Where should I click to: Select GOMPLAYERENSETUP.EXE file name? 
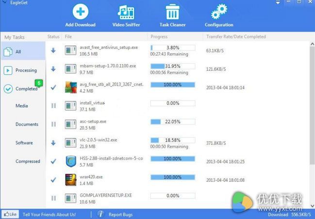(106, 195)
